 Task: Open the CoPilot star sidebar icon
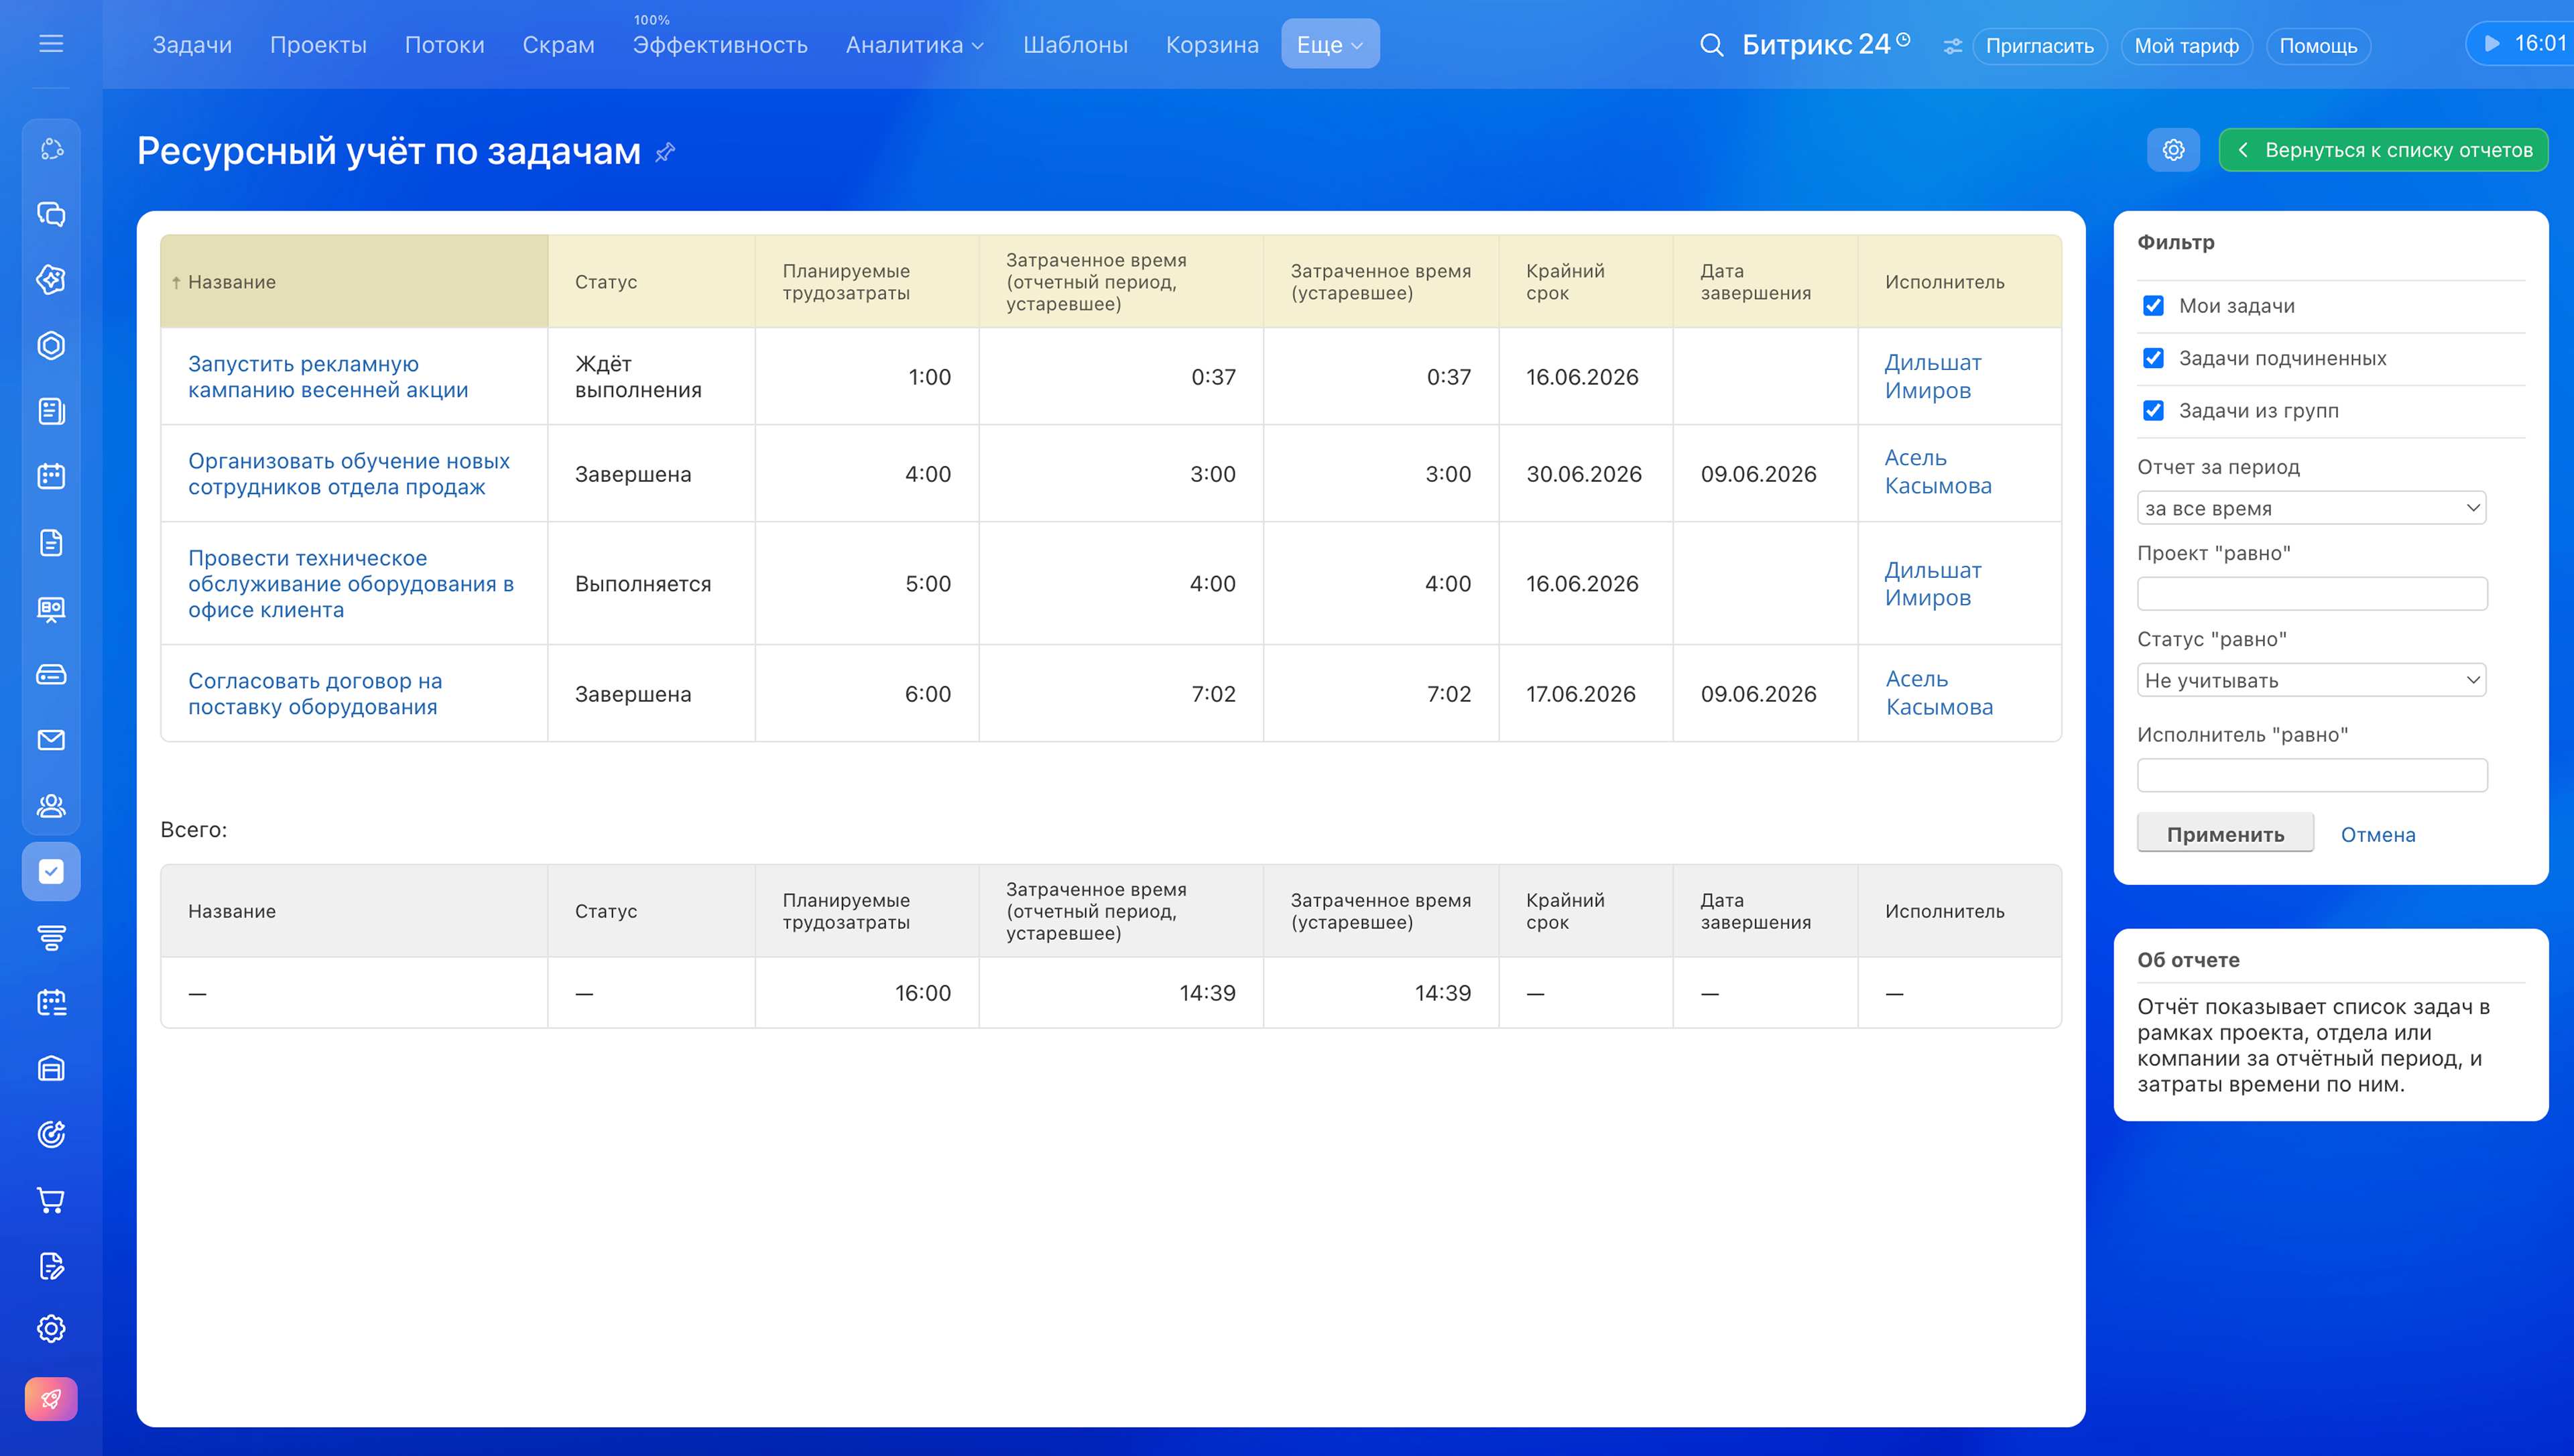[51, 280]
